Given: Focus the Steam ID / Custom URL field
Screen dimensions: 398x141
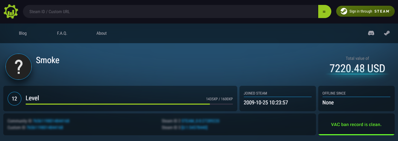Looking at the screenshot, I should click(171, 11).
